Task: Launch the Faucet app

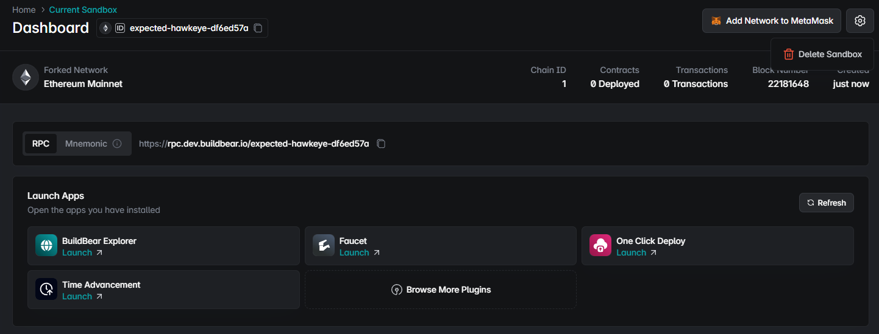Action: coord(360,252)
